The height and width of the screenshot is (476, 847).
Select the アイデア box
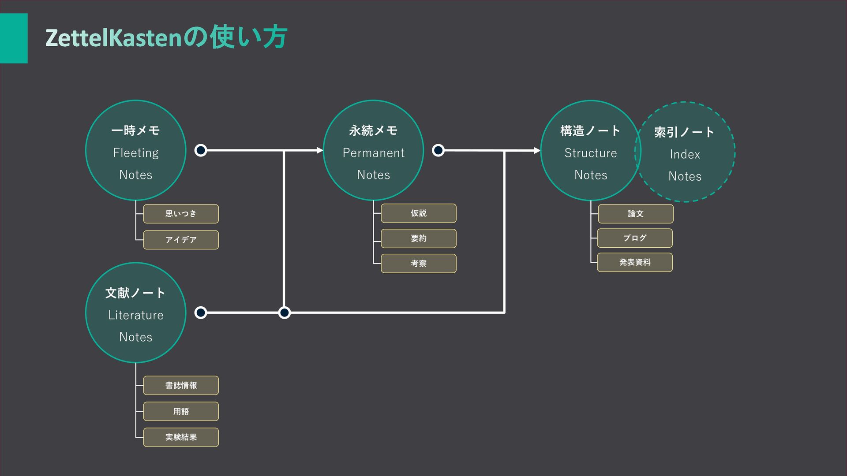(181, 240)
